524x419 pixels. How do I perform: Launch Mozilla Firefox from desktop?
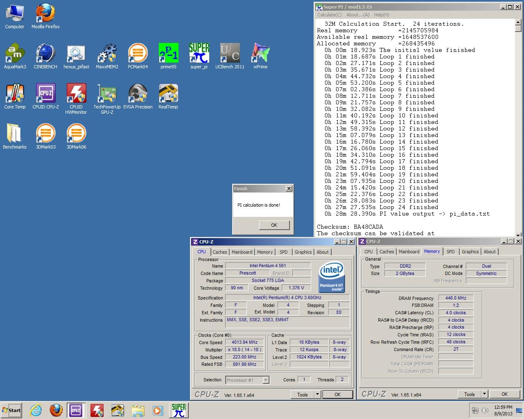pyautogui.click(x=45, y=16)
